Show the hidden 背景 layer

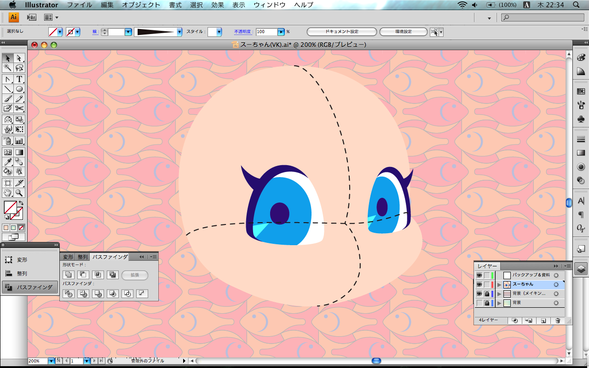coord(479,303)
